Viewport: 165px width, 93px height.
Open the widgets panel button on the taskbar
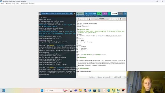pos(3,90)
